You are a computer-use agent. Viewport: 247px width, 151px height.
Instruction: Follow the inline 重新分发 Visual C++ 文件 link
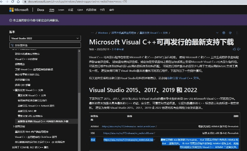183,78
